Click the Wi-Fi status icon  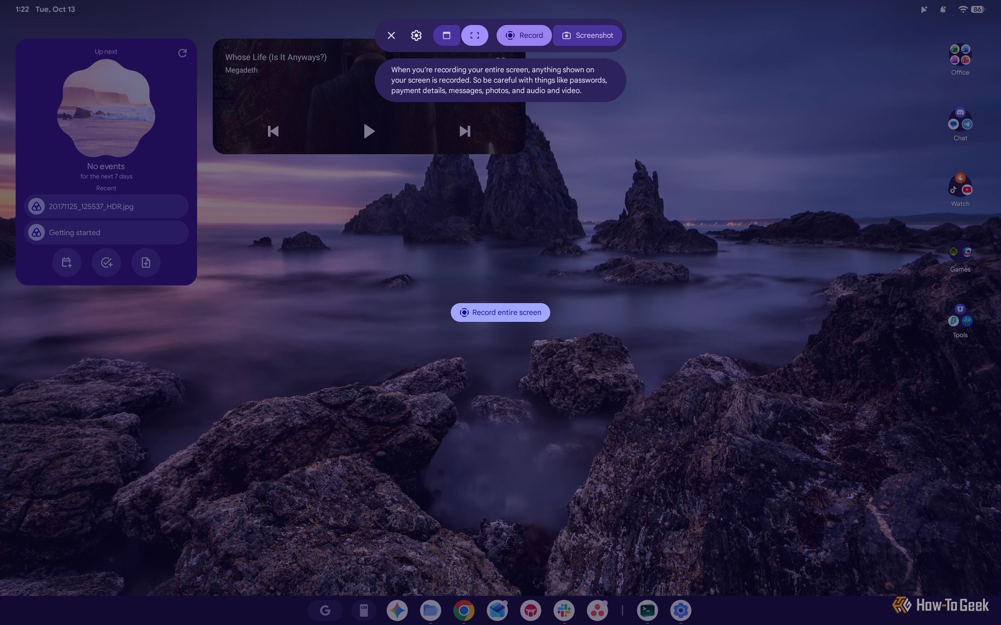click(x=962, y=9)
